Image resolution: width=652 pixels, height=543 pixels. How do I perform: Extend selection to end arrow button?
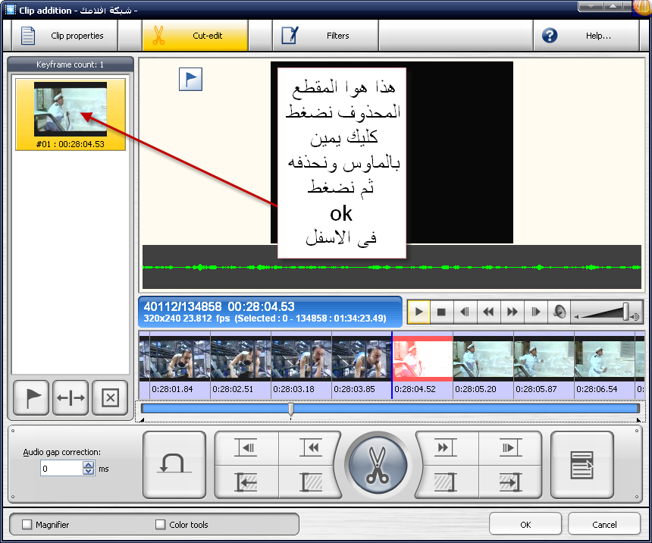tap(509, 482)
